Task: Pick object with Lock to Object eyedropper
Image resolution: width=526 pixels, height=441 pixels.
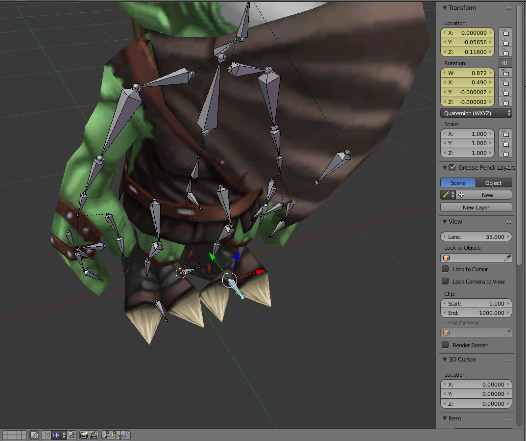Action: click(x=508, y=258)
